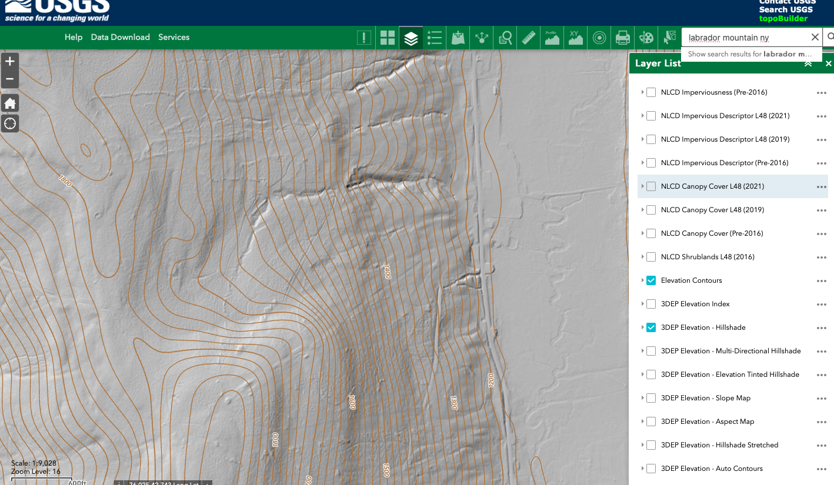This screenshot has height=485, width=834.
Task: Open the Add Data map icon
Action: [458, 38]
